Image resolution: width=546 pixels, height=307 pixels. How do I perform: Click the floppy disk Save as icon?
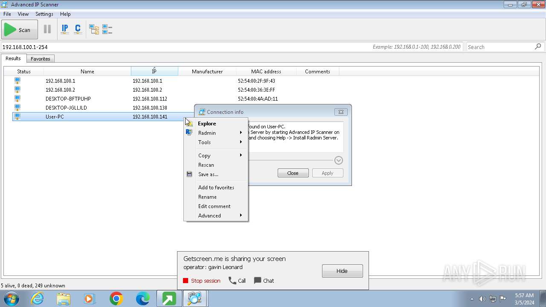tap(189, 174)
